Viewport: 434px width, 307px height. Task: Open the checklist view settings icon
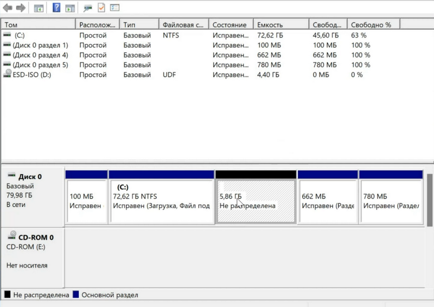(114, 8)
